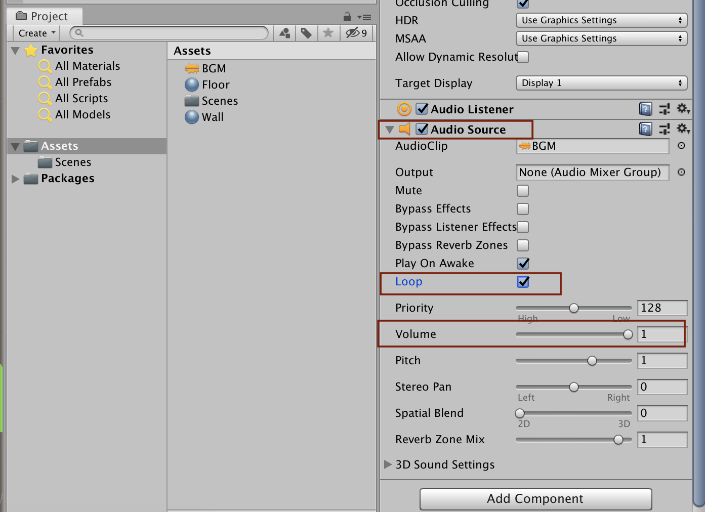705x512 pixels.
Task: Click the Volume slider handle
Action: pos(628,334)
